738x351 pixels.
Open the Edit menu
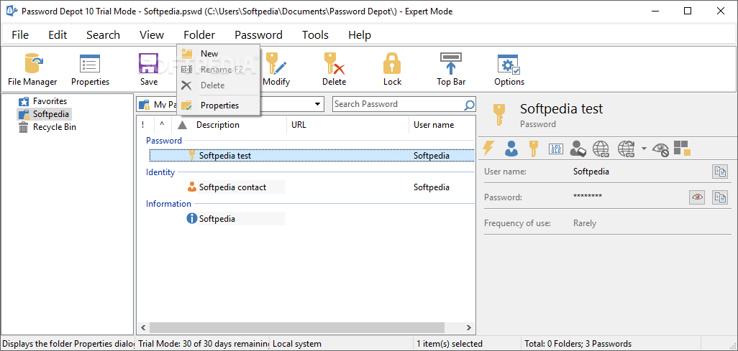pos(58,34)
